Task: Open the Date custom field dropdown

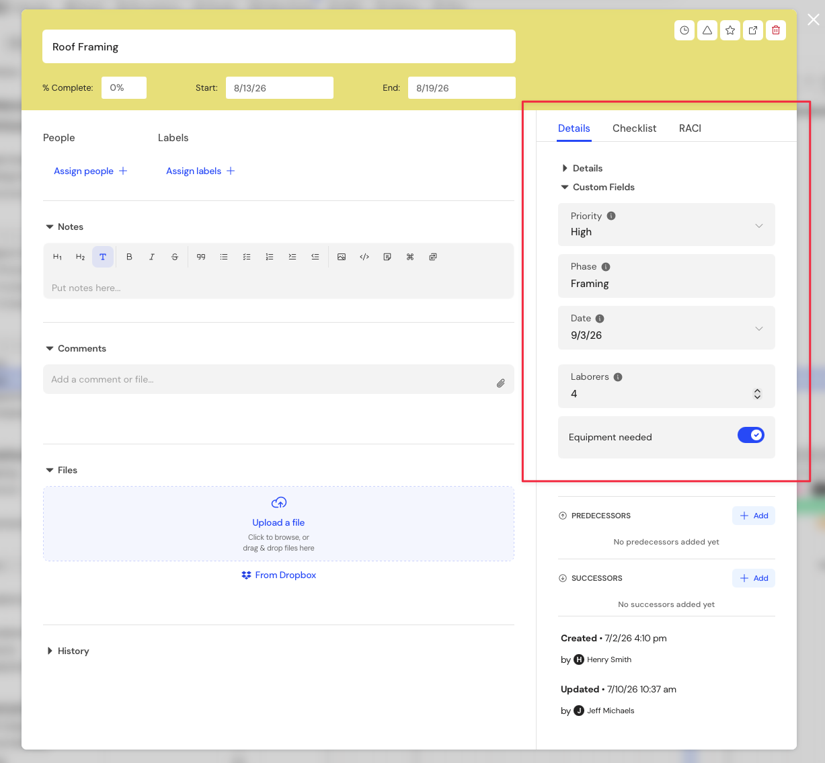Action: 666,328
